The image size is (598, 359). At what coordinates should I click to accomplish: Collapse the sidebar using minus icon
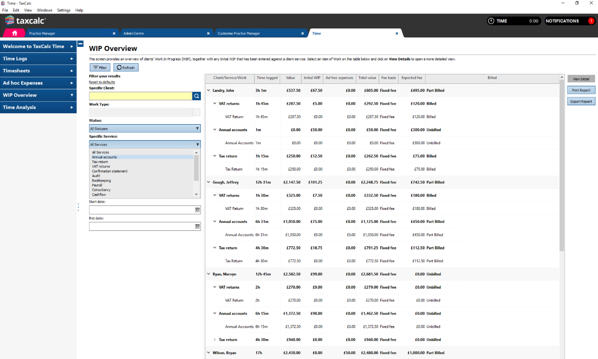[81, 44]
